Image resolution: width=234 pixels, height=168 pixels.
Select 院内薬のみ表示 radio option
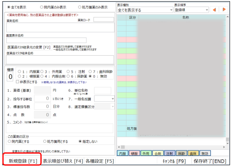click(x=42, y=7)
